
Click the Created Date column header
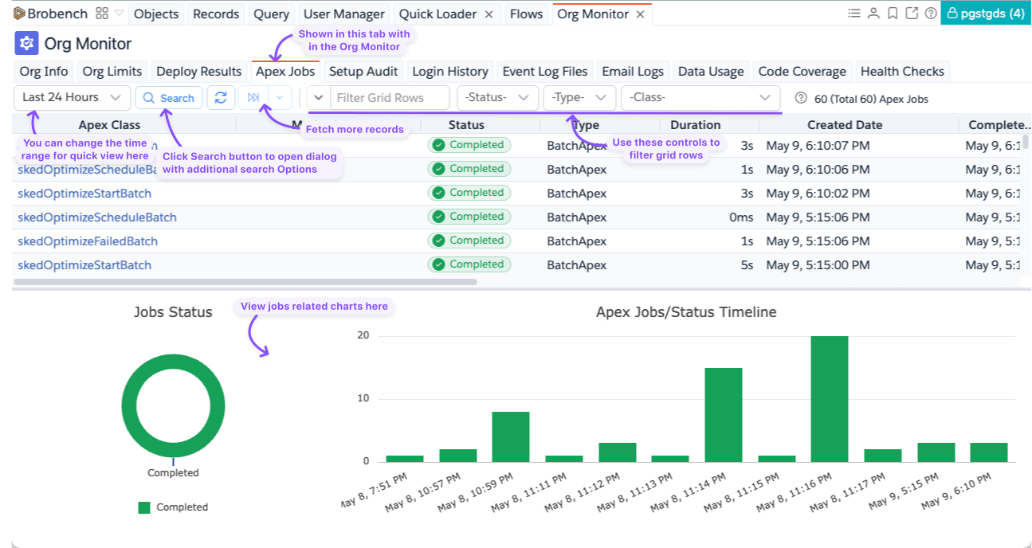845,124
